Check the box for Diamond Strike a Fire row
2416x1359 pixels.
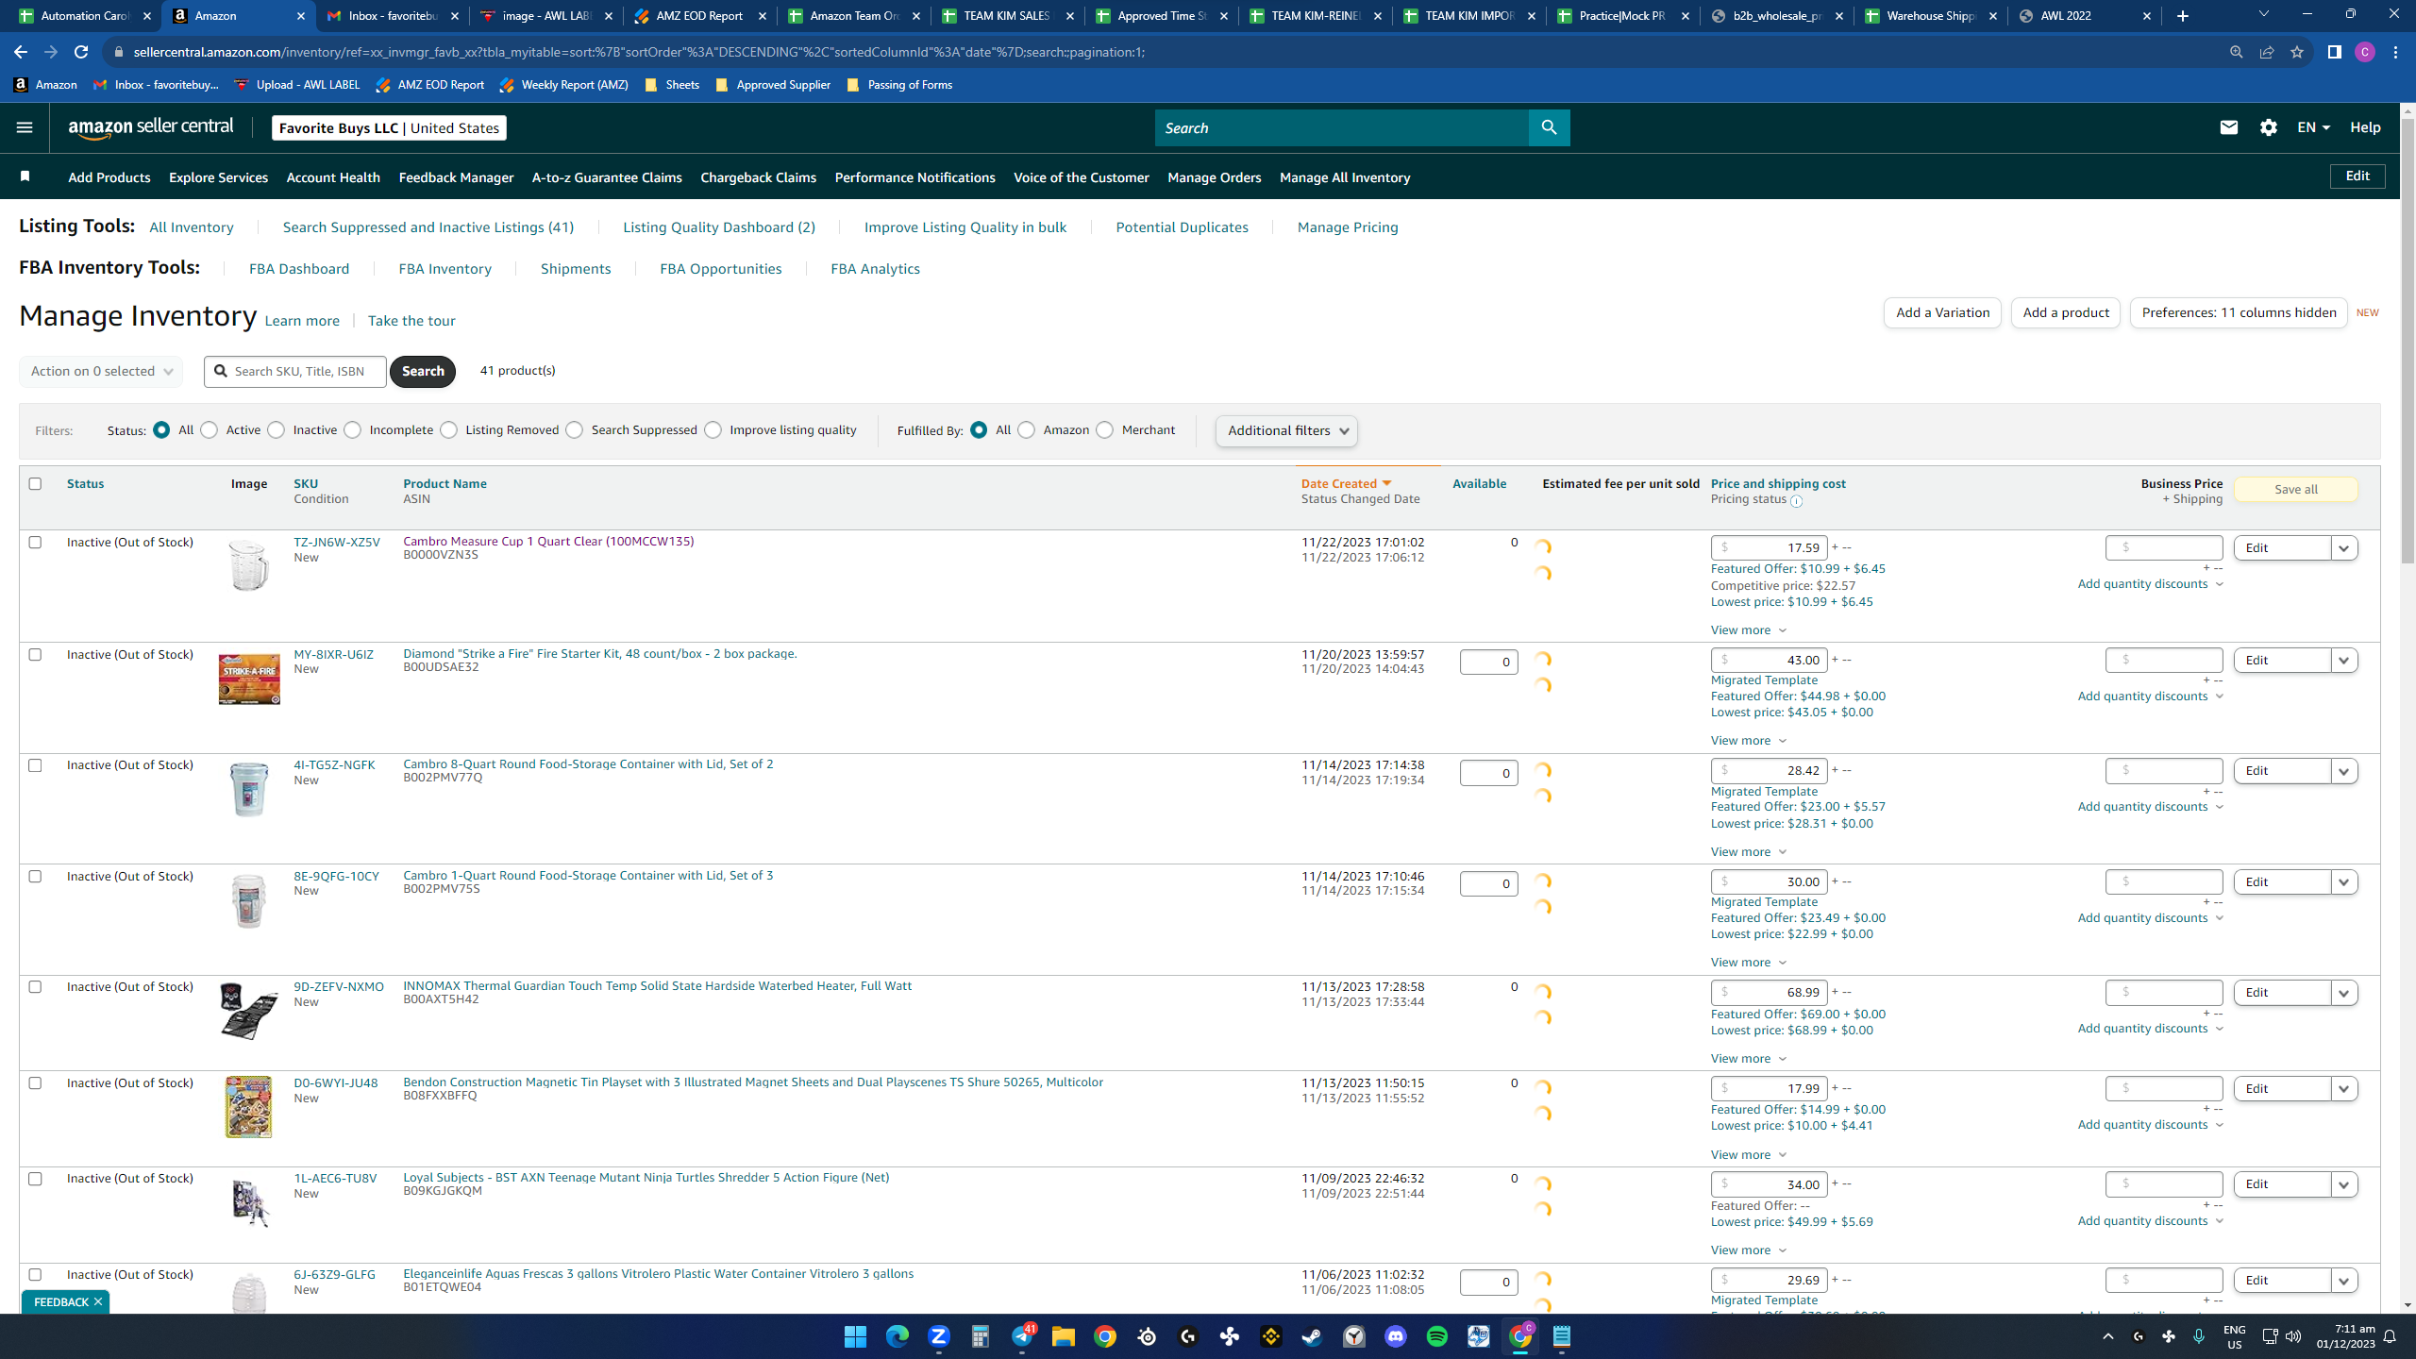[x=35, y=654]
